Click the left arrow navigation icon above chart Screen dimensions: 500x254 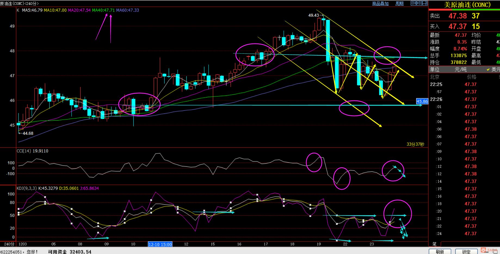click(x=413, y=3)
